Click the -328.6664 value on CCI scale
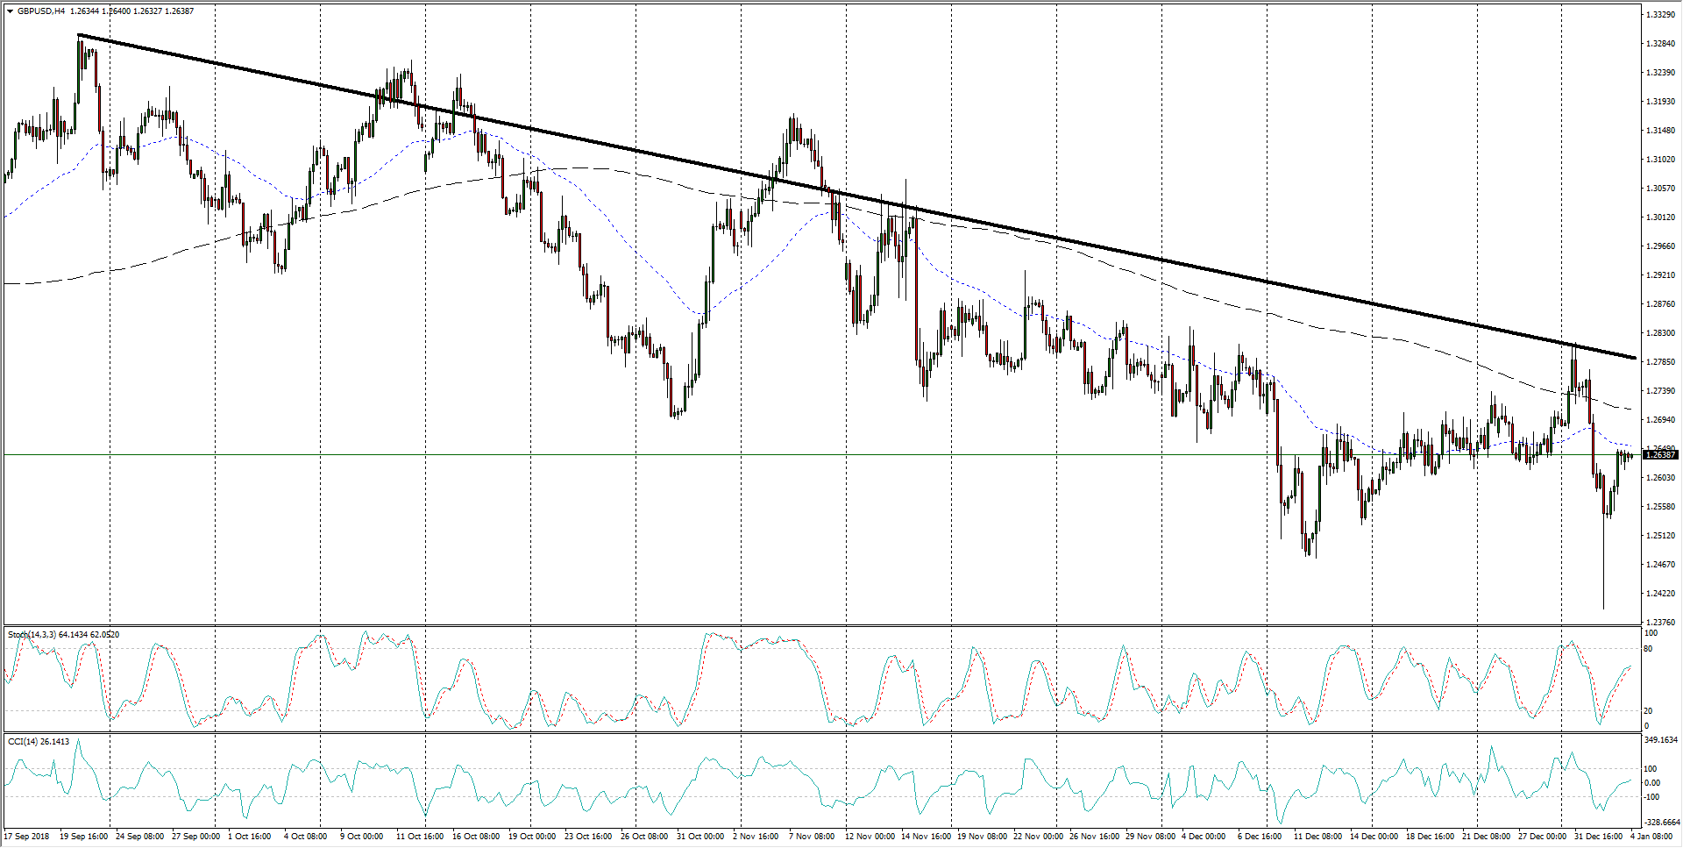Image resolution: width=1683 pixels, height=848 pixels. click(1662, 823)
